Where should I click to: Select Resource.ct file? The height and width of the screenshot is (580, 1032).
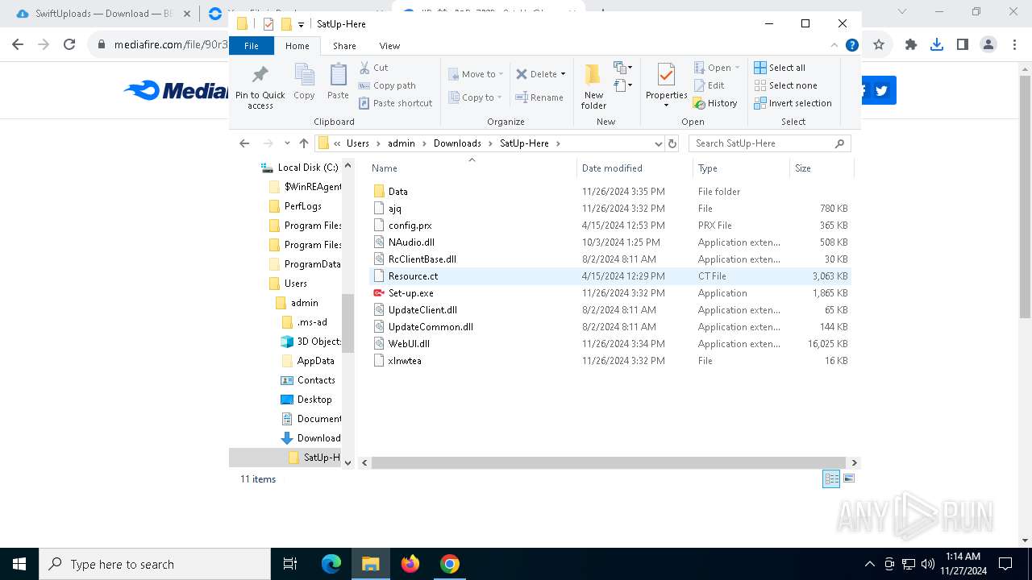click(610, 276)
